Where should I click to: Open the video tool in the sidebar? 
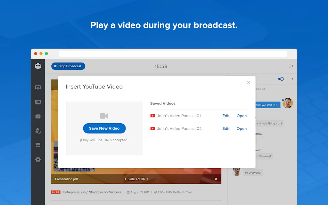38,116
